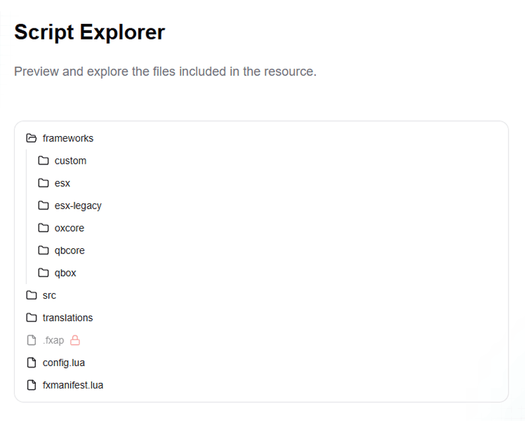Expand the translations folder
Image resolution: width=525 pixels, height=432 pixels.
[x=67, y=318]
